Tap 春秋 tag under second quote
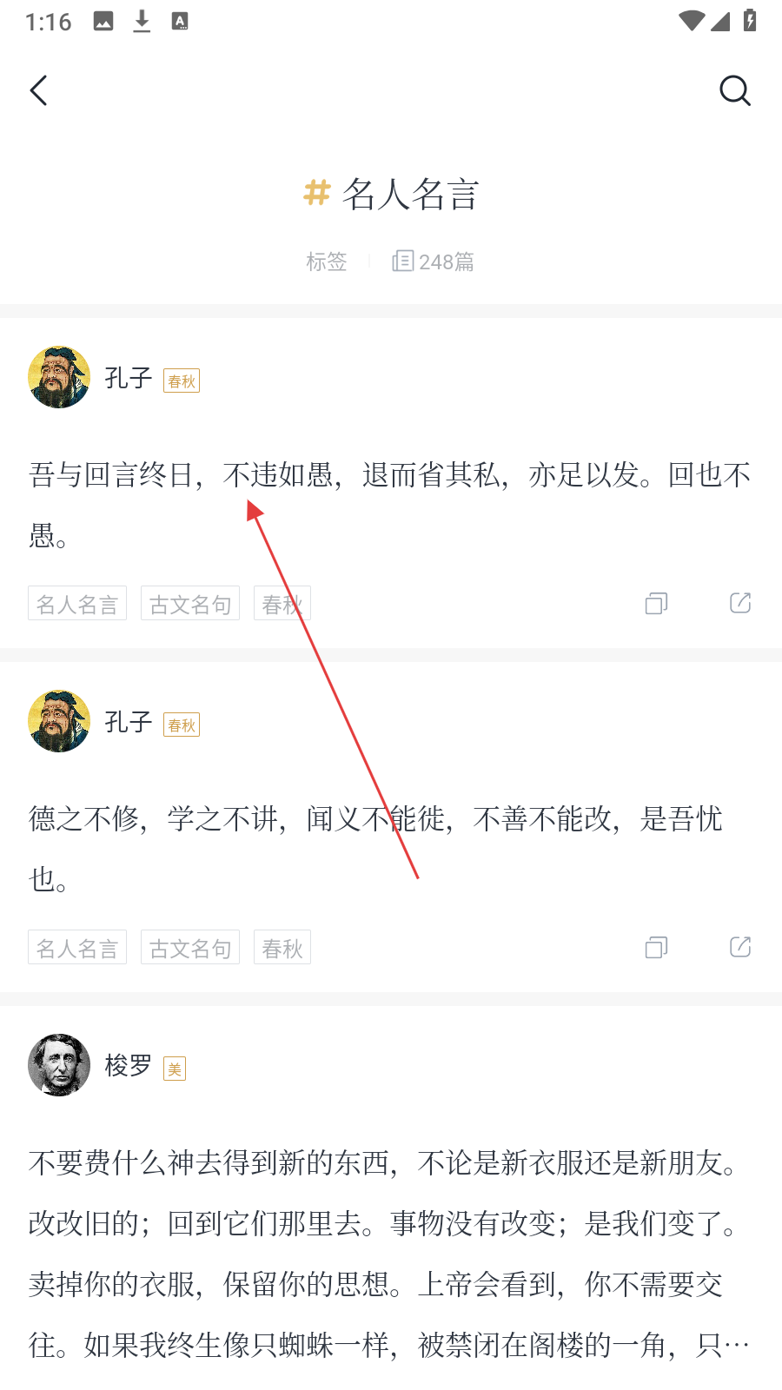The image size is (782, 1390). (282, 948)
